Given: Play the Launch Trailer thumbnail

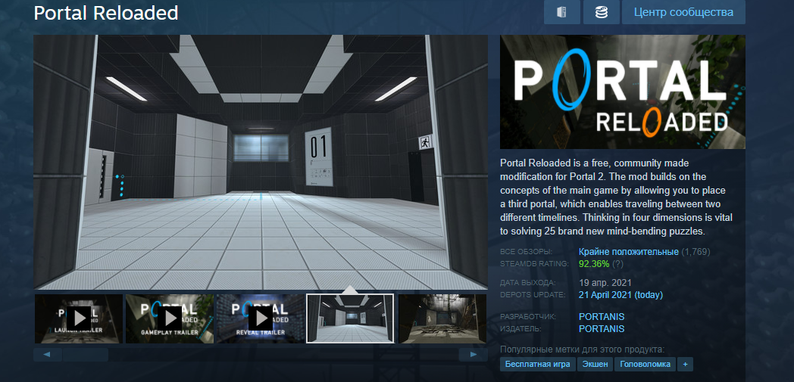Looking at the screenshot, I should click(79, 319).
